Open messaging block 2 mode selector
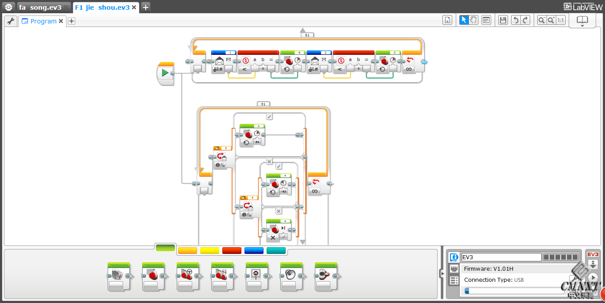 (314, 69)
